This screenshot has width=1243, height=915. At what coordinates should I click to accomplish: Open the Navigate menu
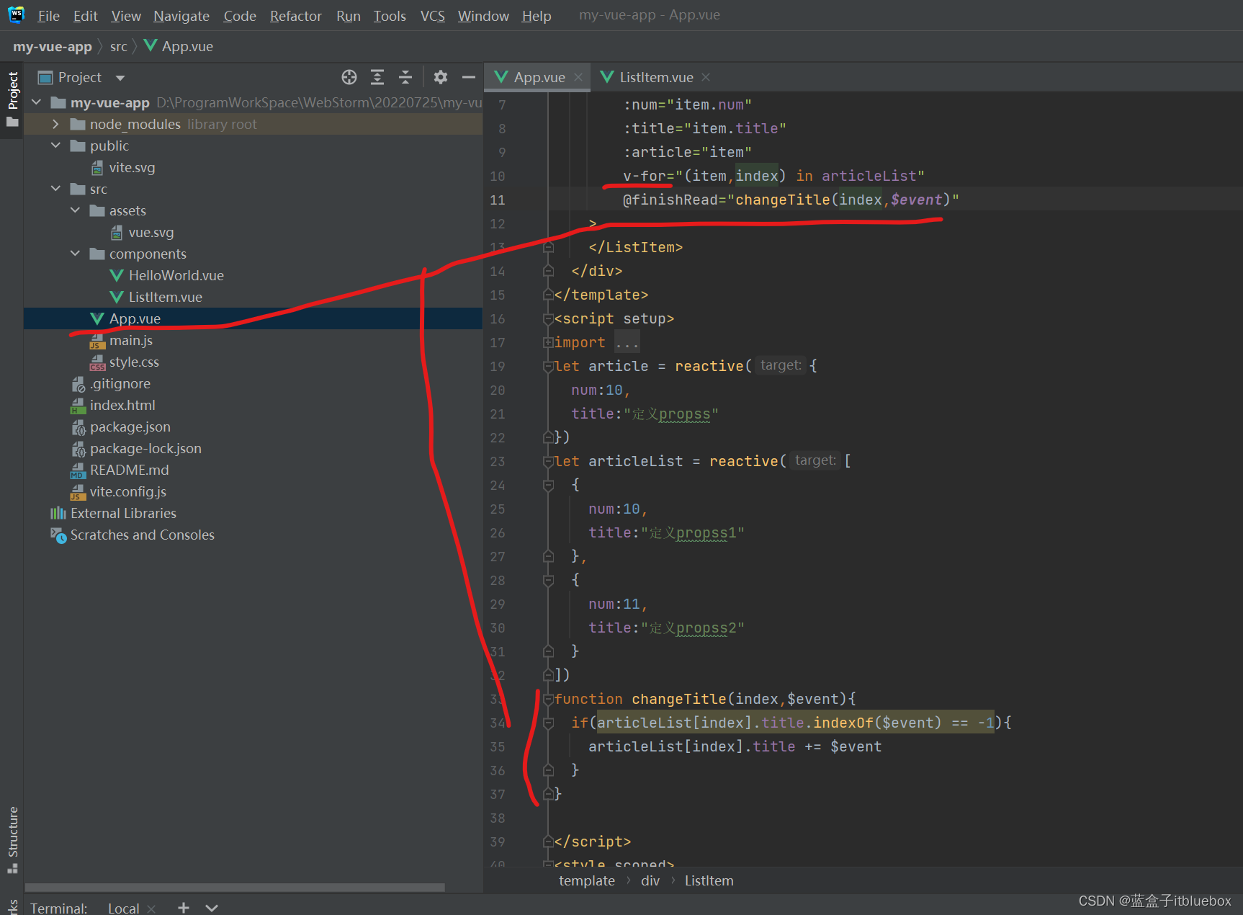click(x=181, y=16)
